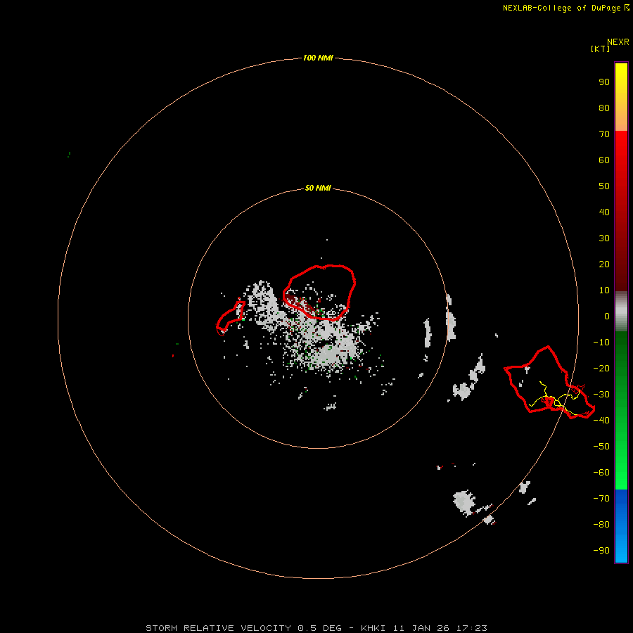This screenshot has height=633, width=633.
Task: Click the large red island outline near the radar center
Action: [319, 293]
